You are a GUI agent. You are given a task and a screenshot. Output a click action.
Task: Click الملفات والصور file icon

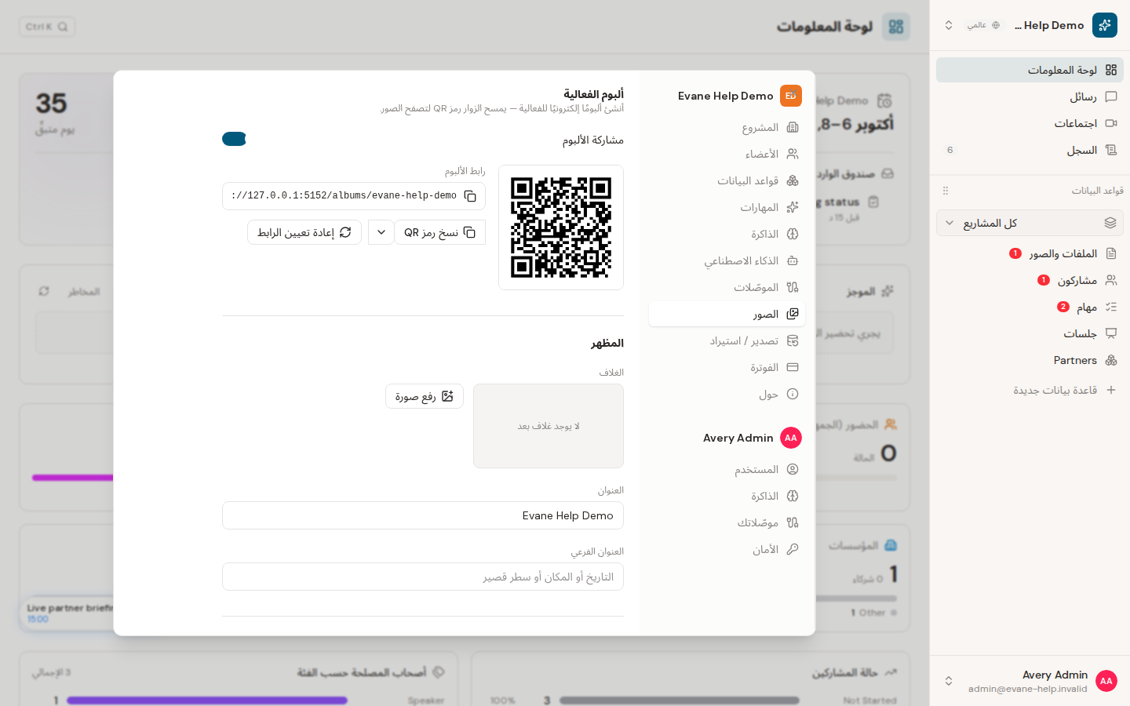pyautogui.click(x=1111, y=253)
